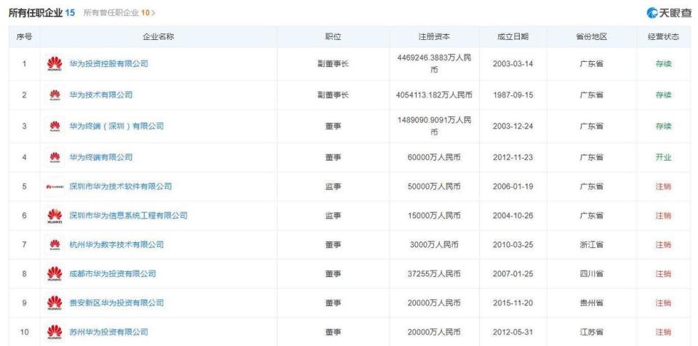698x346 pixels.
Task: Click 浙江省 province cell
Action: [592, 244]
